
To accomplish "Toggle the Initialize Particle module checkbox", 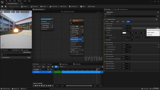I will 83,39.
